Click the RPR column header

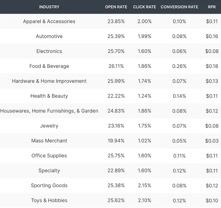click(x=212, y=7)
